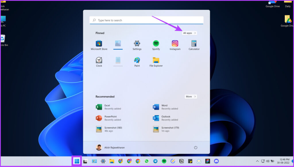Screen dimensions: 294x167
Task: Open Telegram from the taskbar
Action: click(x=155, y=161)
